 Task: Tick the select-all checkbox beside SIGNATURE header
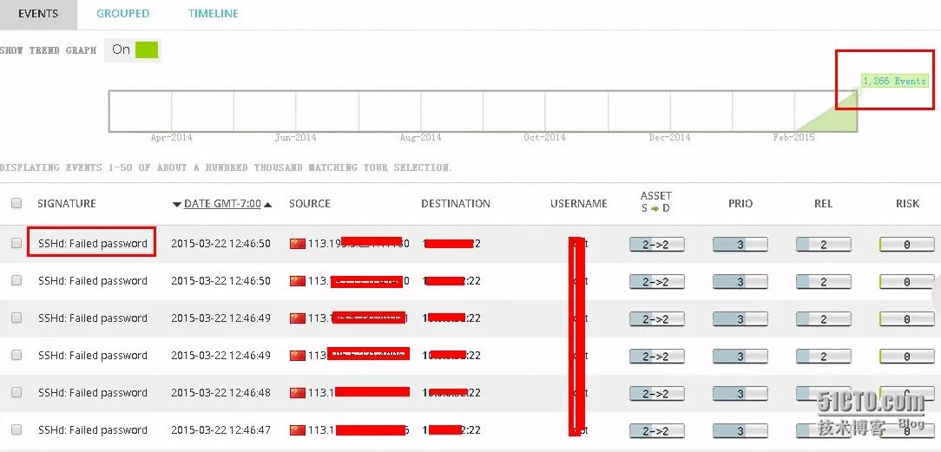click(x=16, y=203)
